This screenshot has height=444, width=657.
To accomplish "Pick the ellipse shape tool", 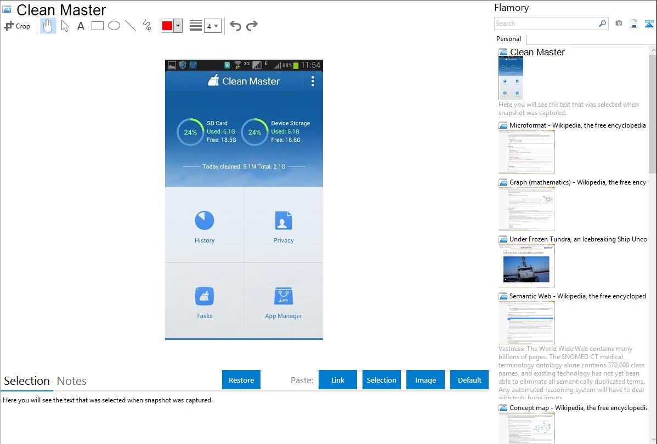I will tap(114, 26).
